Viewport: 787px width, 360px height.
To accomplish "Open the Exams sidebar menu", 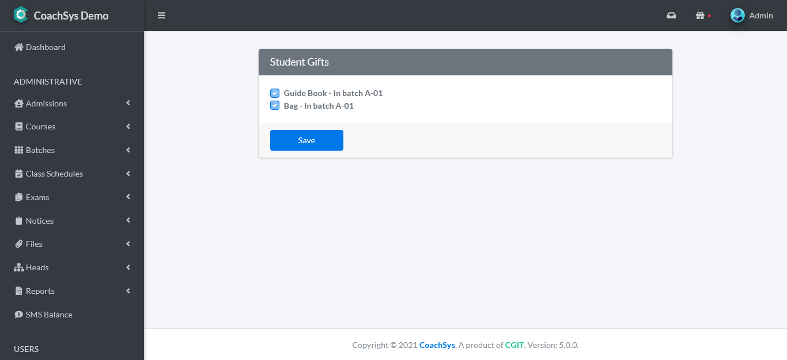I will pos(72,197).
